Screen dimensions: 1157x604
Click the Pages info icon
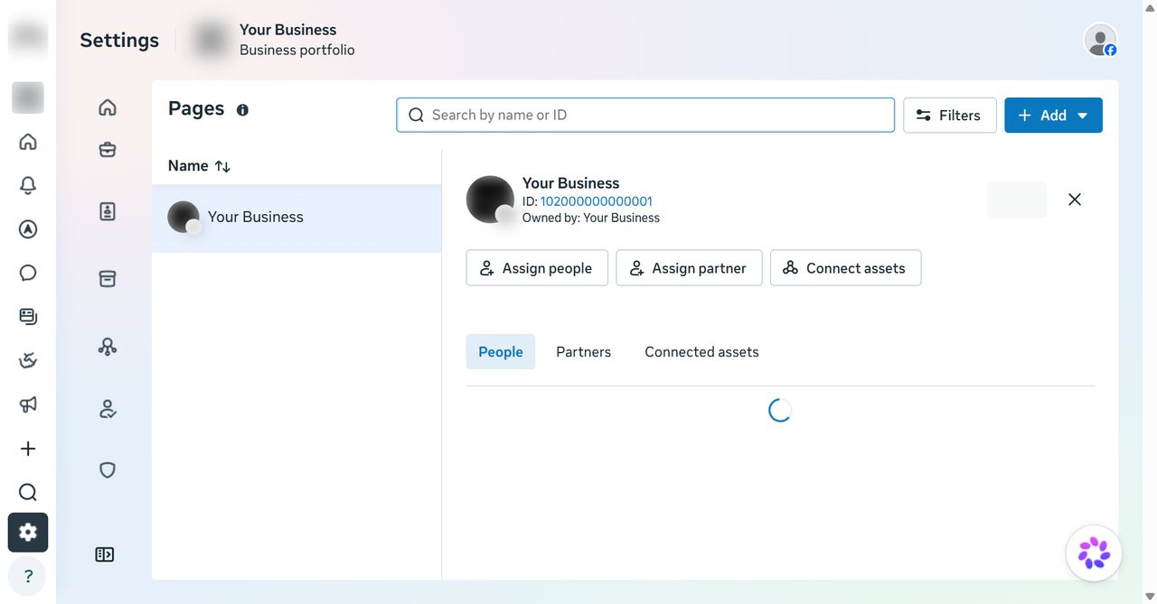pos(242,110)
